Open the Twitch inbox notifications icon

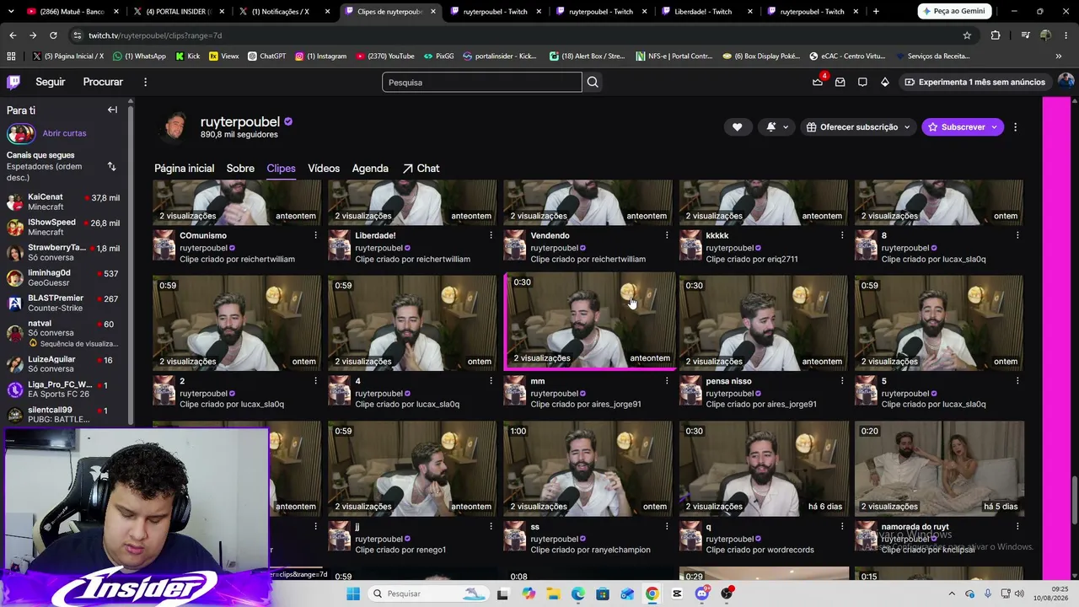[840, 82]
